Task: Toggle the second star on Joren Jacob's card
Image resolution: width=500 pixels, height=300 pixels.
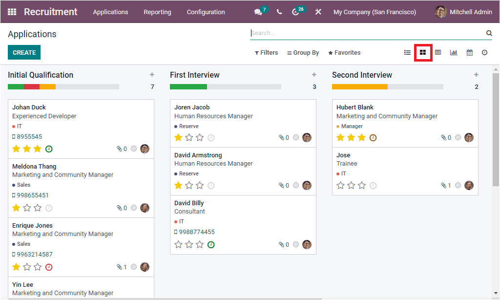Action: point(189,137)
